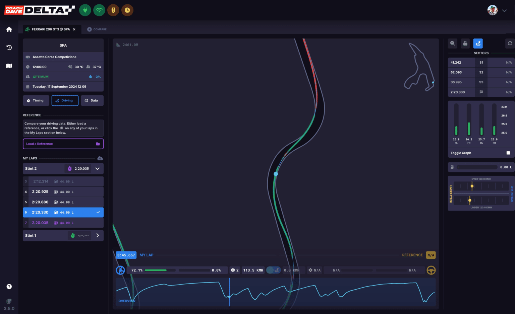Toggle the switch beside speed readout
The image size is (515, 314).
click(273, 270)
